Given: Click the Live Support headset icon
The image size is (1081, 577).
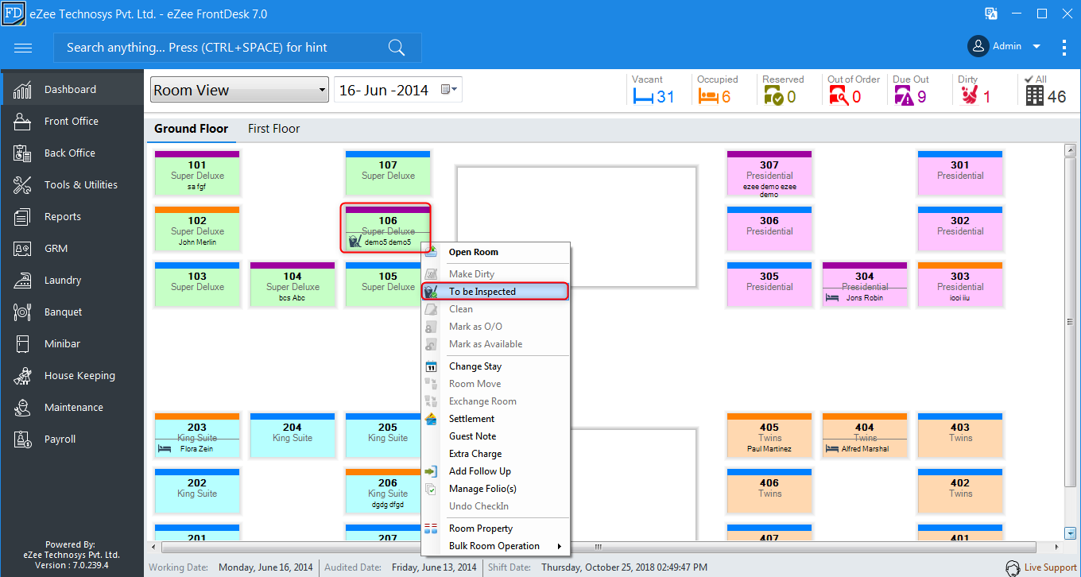Looking at the screenshot, I should pyautogui.click(x=1013, y=567).
